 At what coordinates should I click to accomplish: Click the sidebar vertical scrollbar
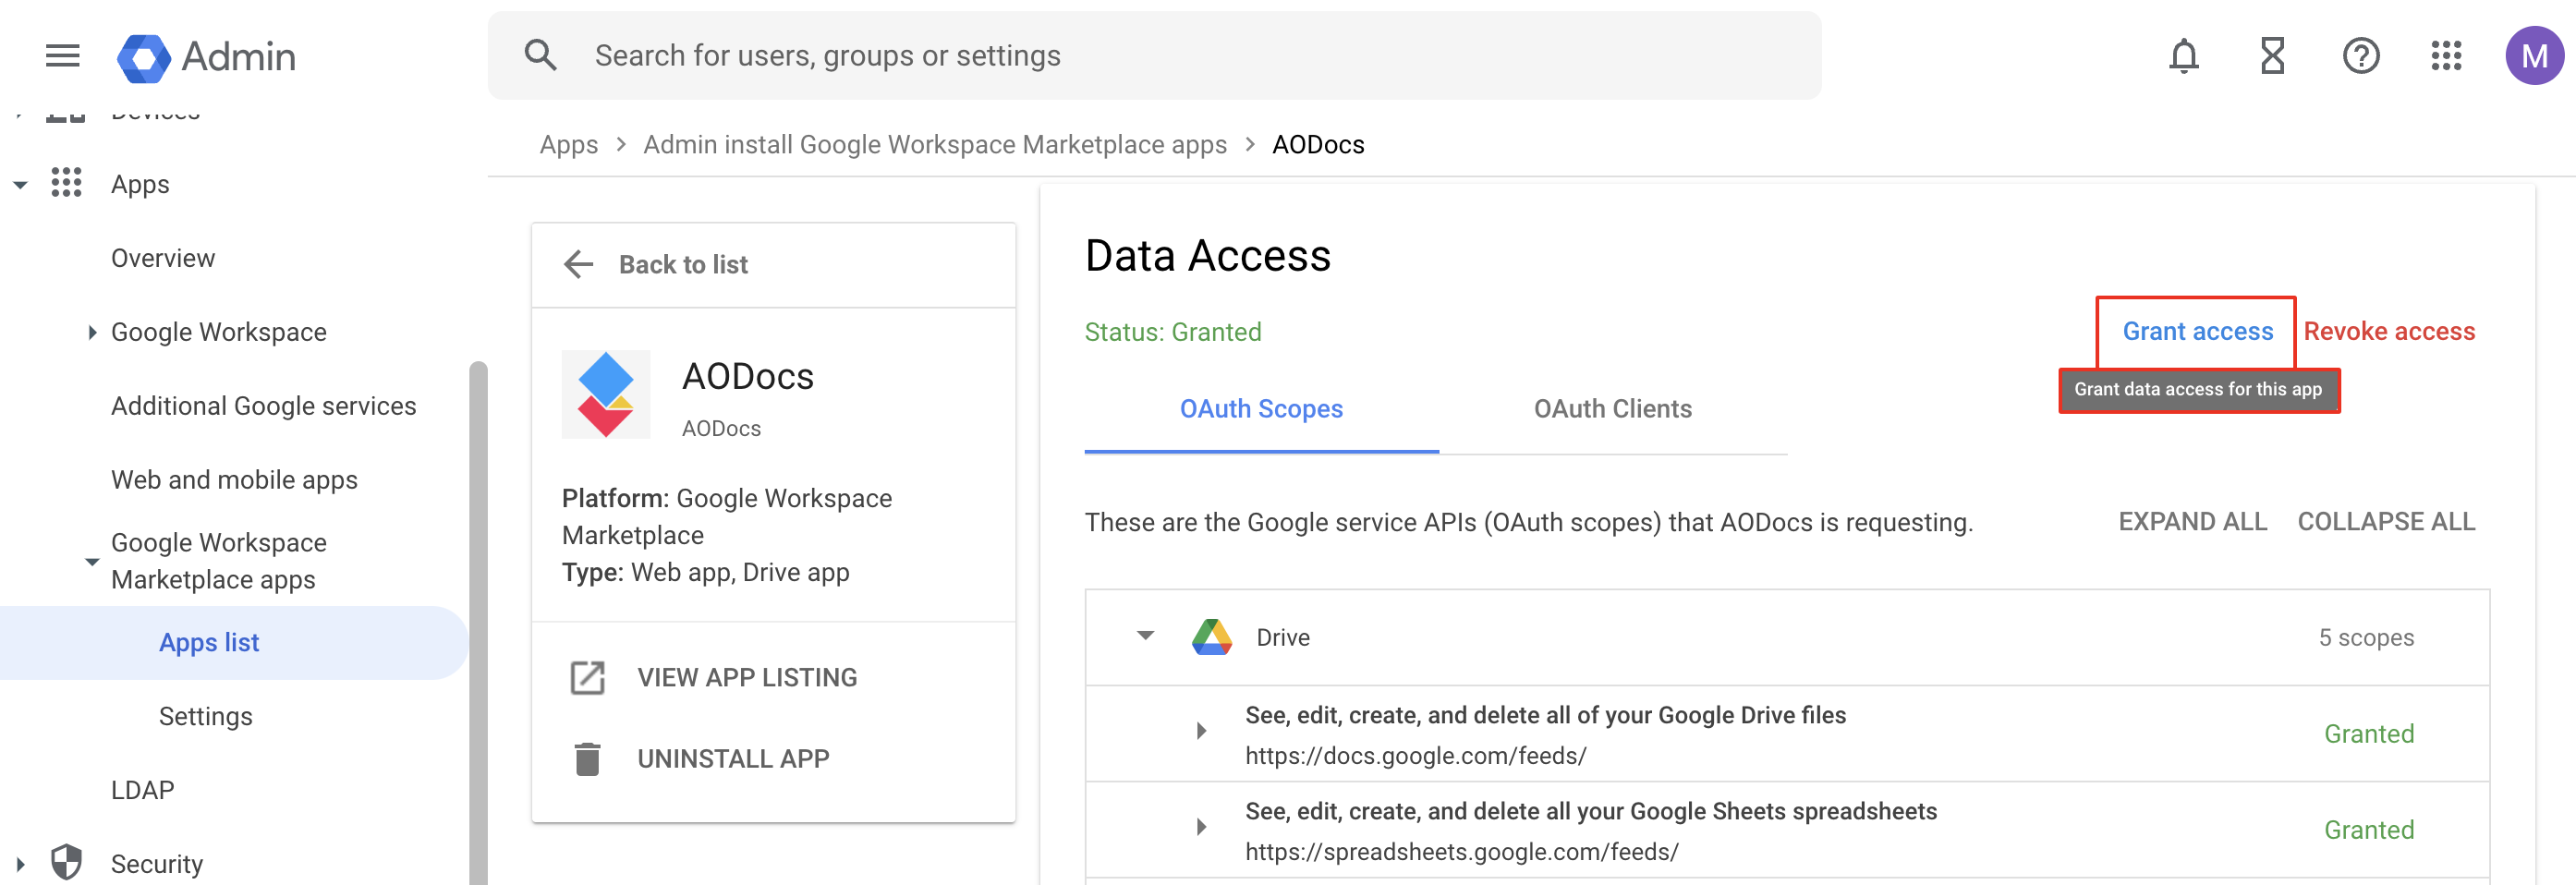click(478, 622)
